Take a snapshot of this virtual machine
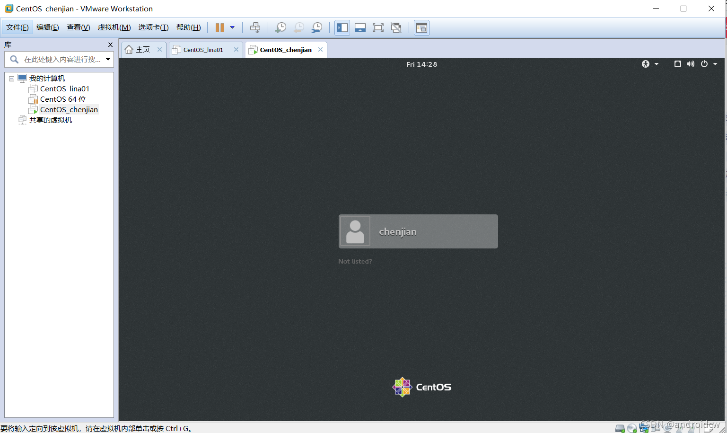The width and height of the screenshot is (727, 433). (281, 27)
